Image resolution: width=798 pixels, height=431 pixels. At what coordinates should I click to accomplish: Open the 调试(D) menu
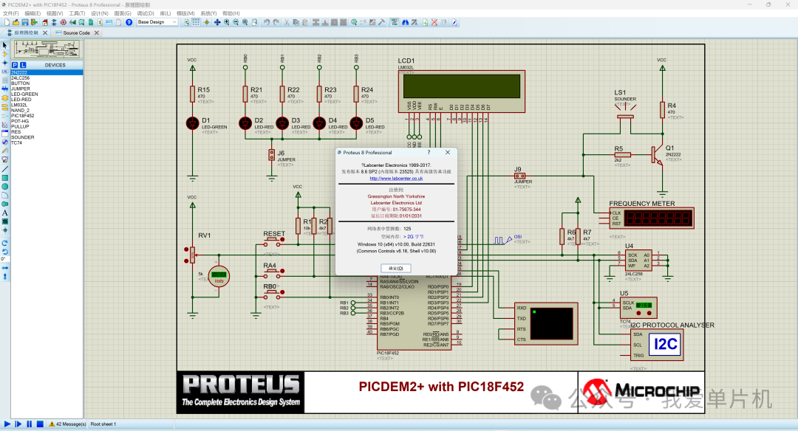pyautogui.click(x=146, y=13)
